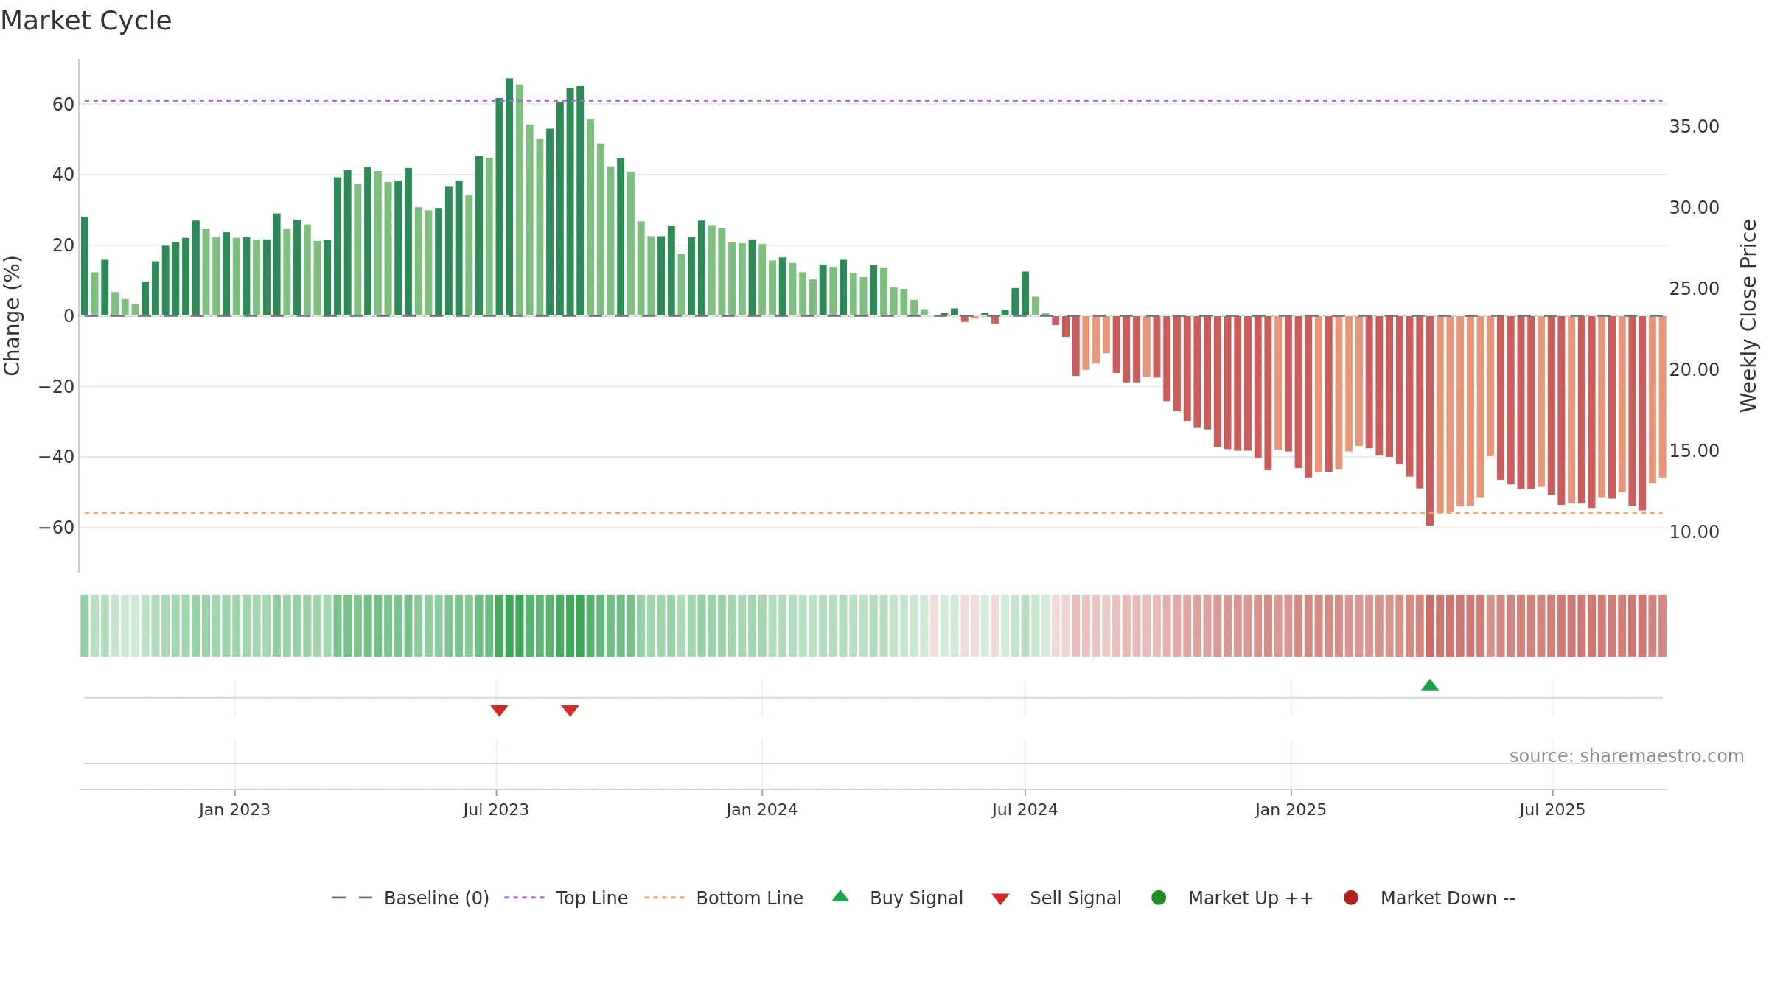Click the Jan 2023 x-axis label
This screenshot has height=995, width=1769.
(234, 809)
